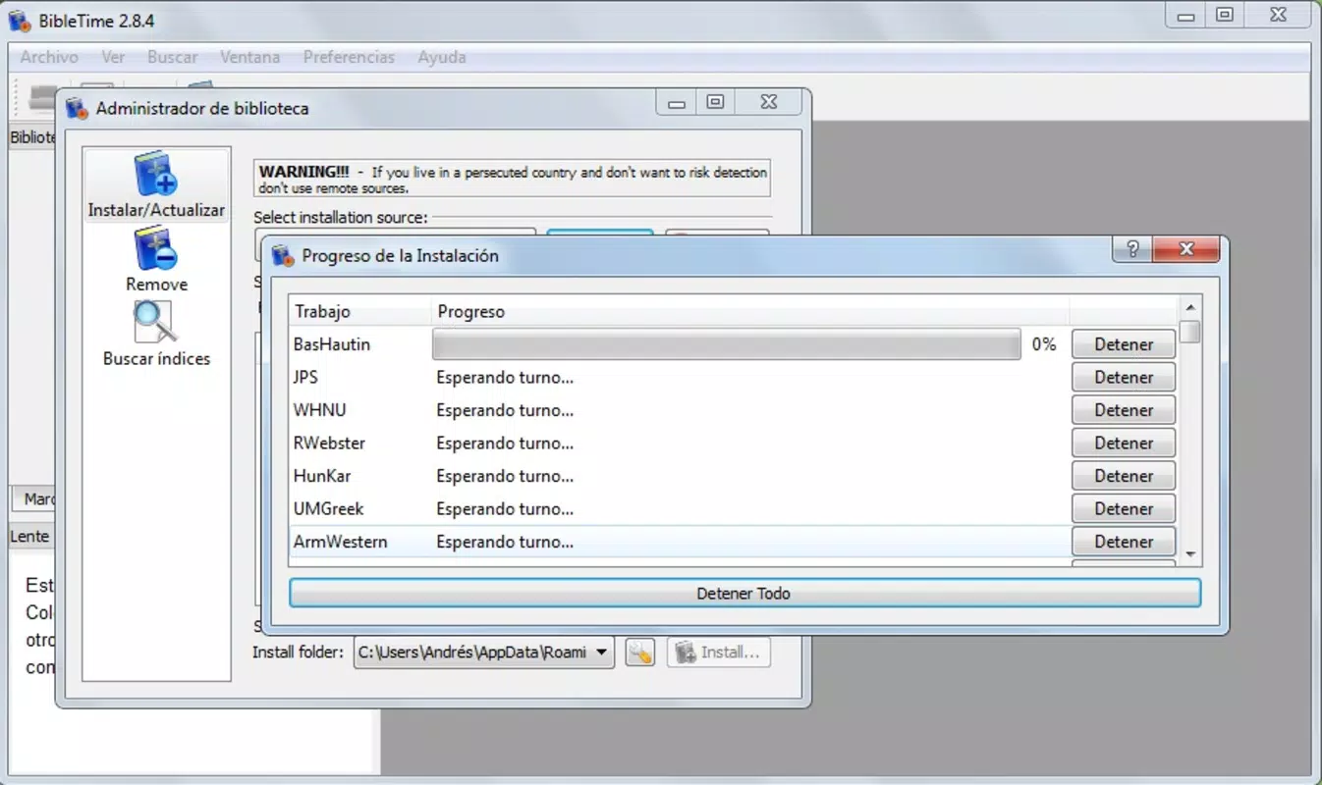This screenshot has height=785, width=1322.
Task: Click the Administrador de biblioteca window icon
Action: [x=77, y=108]
